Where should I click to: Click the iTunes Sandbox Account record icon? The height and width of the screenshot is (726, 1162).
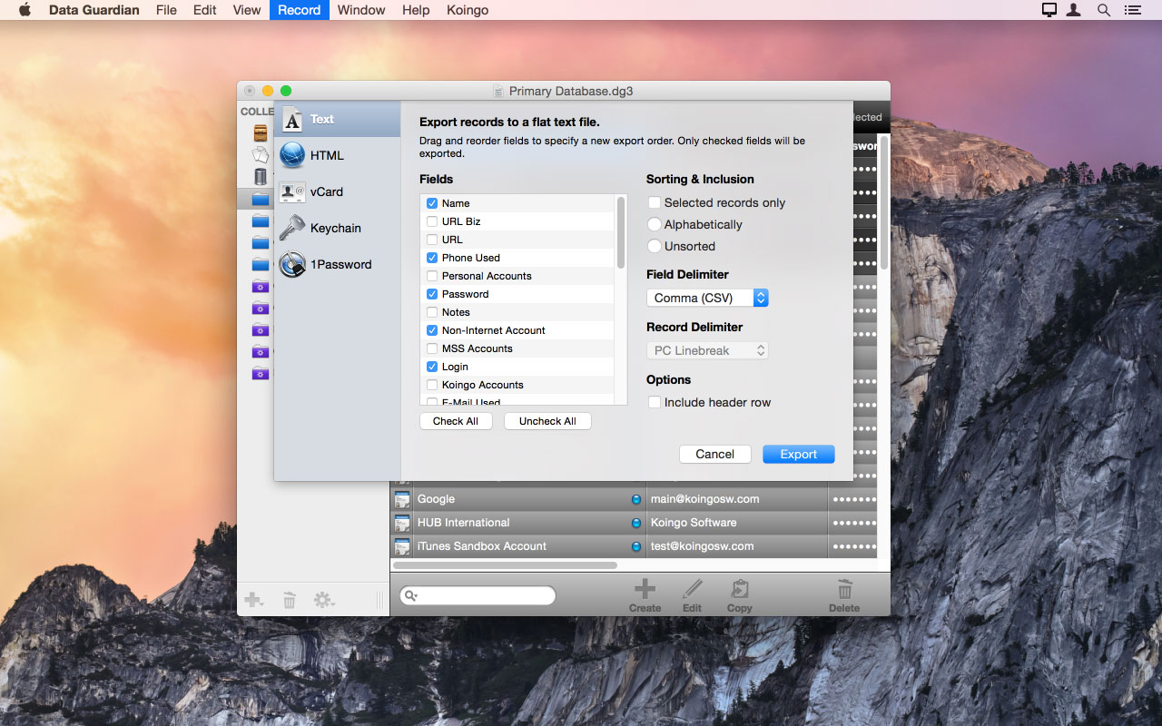point(402,546)
